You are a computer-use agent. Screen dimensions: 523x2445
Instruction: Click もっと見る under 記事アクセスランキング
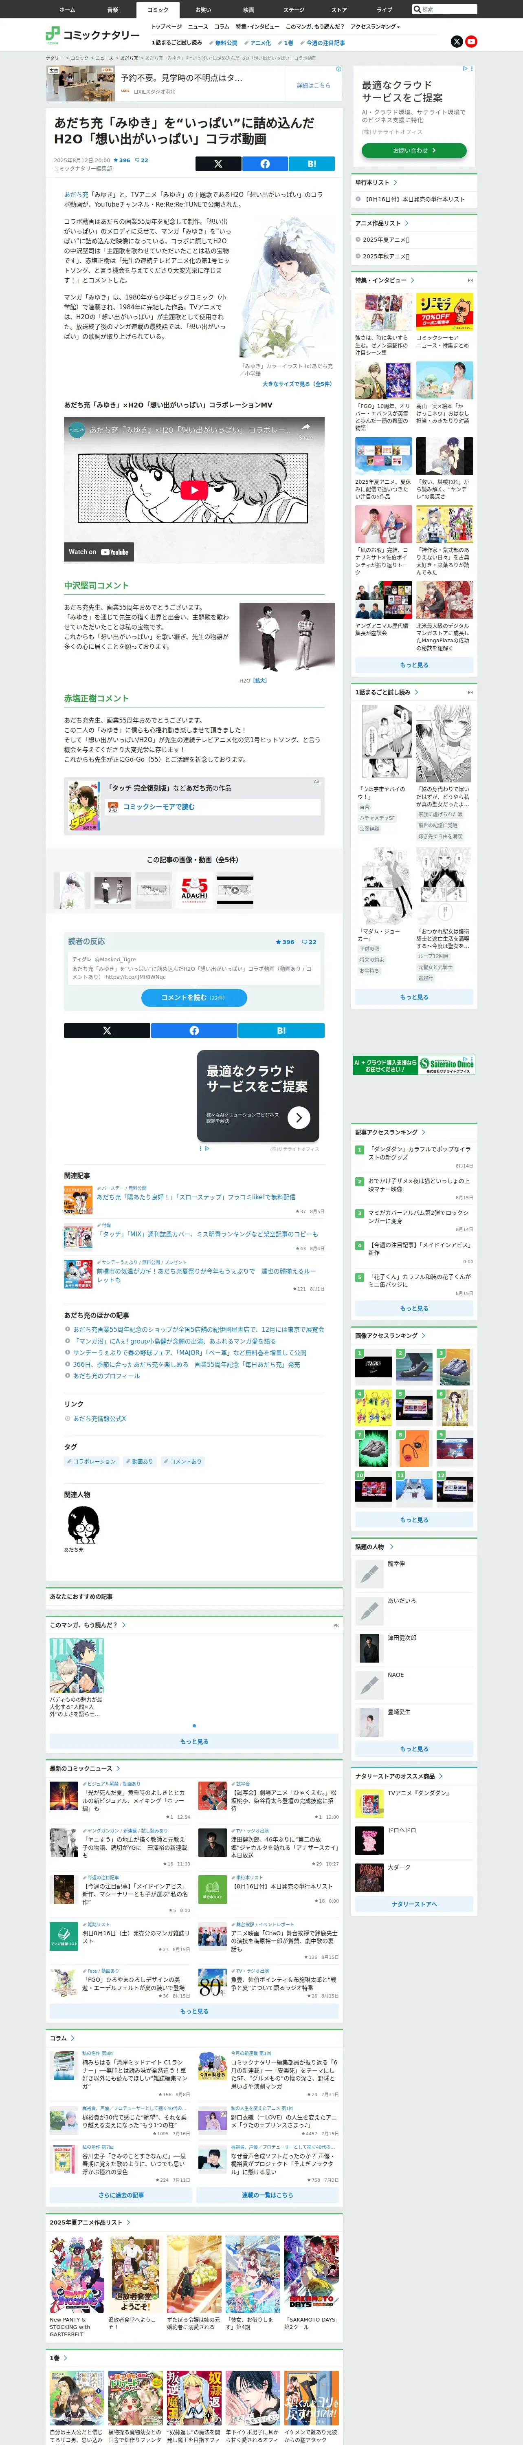pyautogui.click(x=414, y=1308)
